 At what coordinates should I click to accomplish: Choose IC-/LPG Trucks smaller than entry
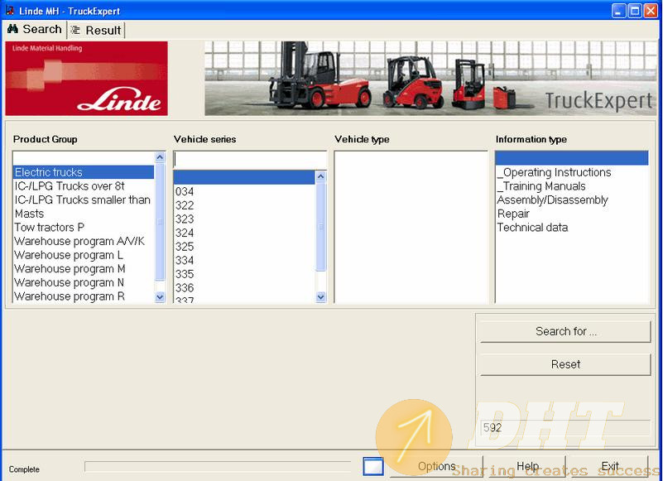84,200
